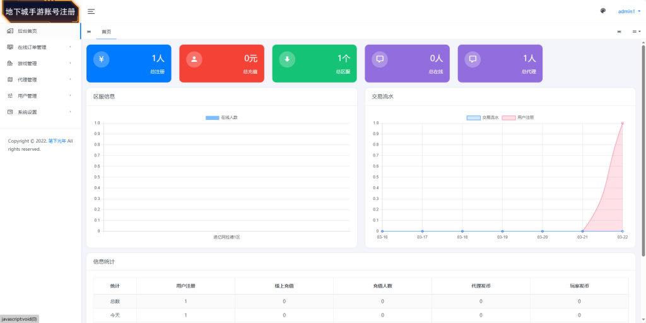
Task: Click the 03-22 data point at chart peak
Action: tap(622, 123)
